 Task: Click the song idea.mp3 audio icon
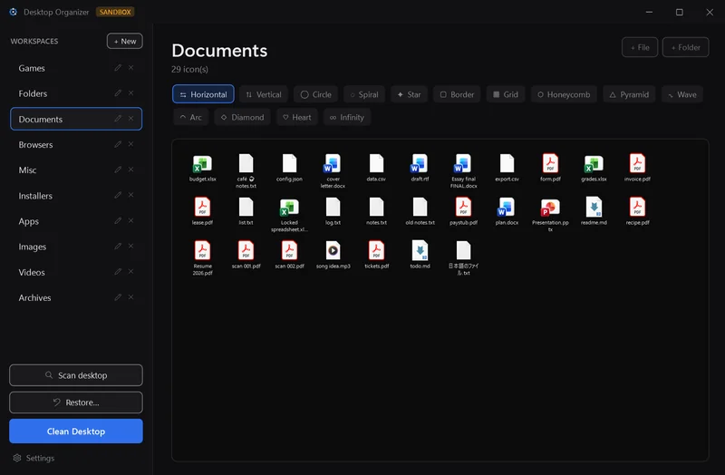[x=333, y=251]
